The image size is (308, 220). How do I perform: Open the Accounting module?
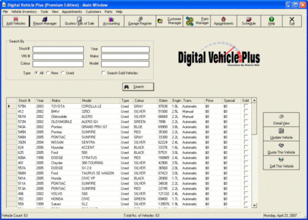[x=111, y=21]
